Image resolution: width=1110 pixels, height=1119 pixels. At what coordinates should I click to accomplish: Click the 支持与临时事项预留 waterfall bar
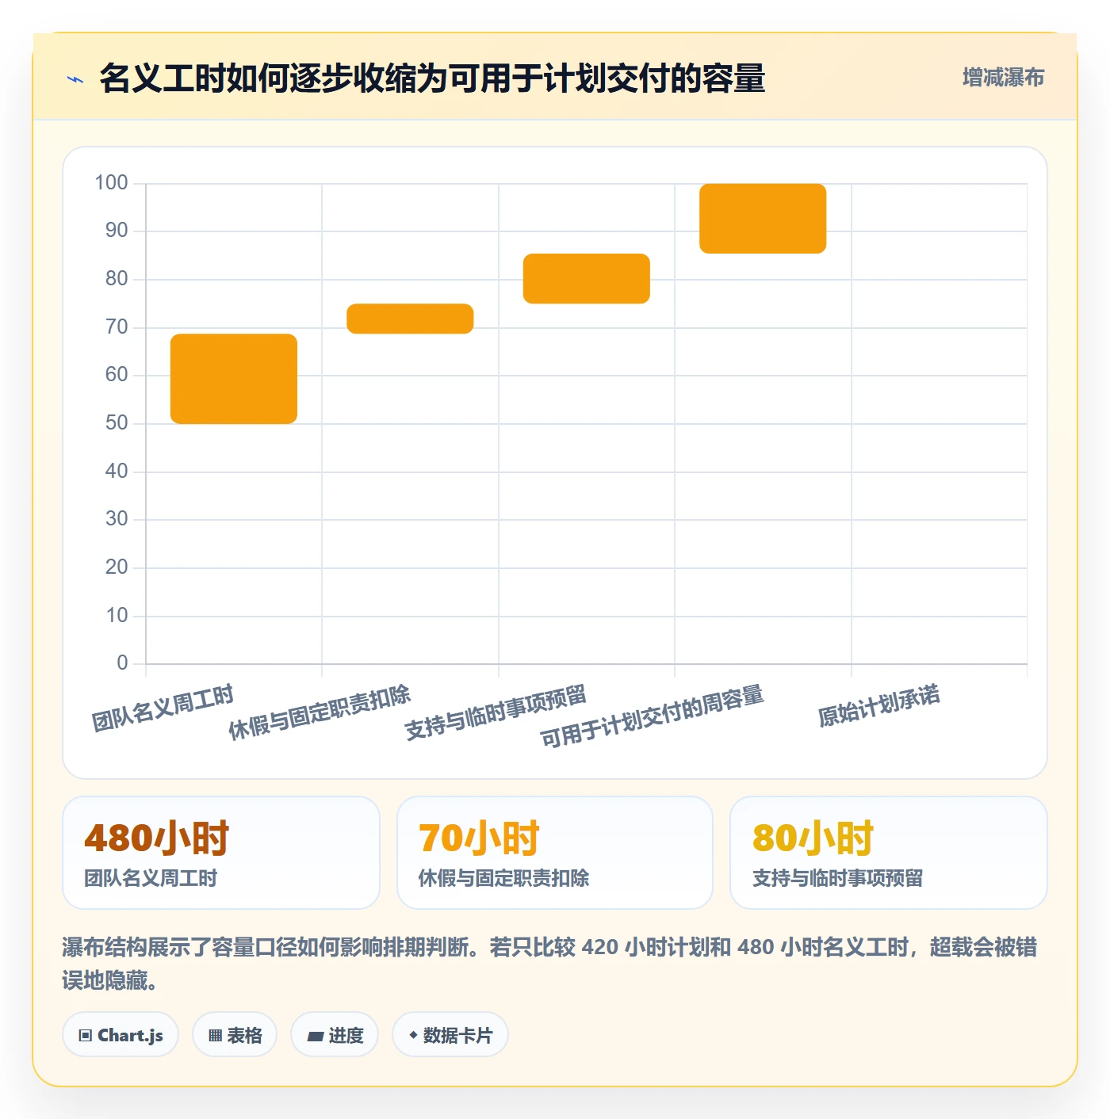point(587,278)
